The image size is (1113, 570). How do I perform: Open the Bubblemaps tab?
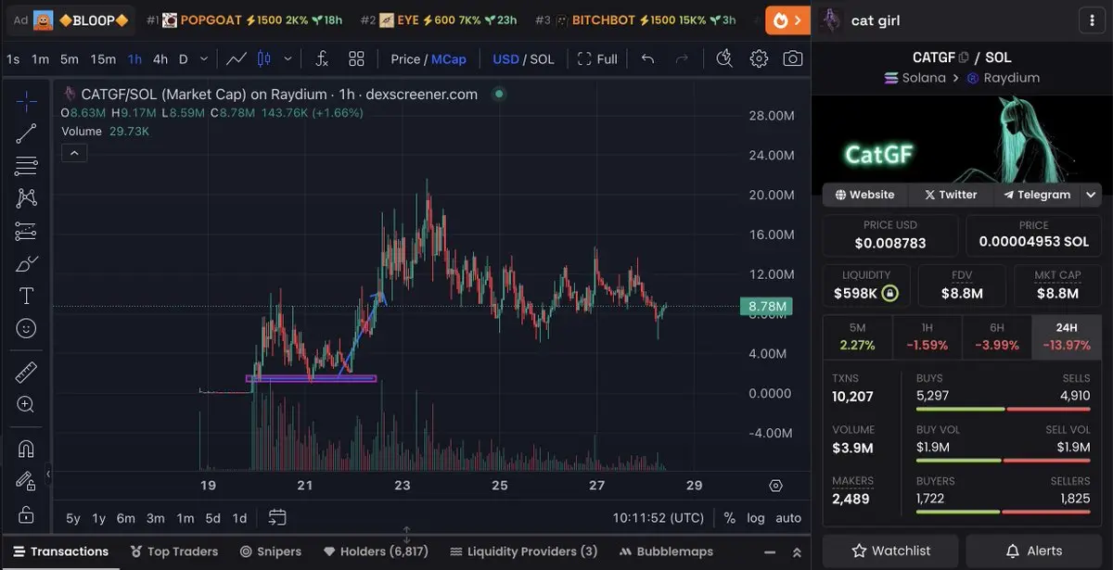665,551
